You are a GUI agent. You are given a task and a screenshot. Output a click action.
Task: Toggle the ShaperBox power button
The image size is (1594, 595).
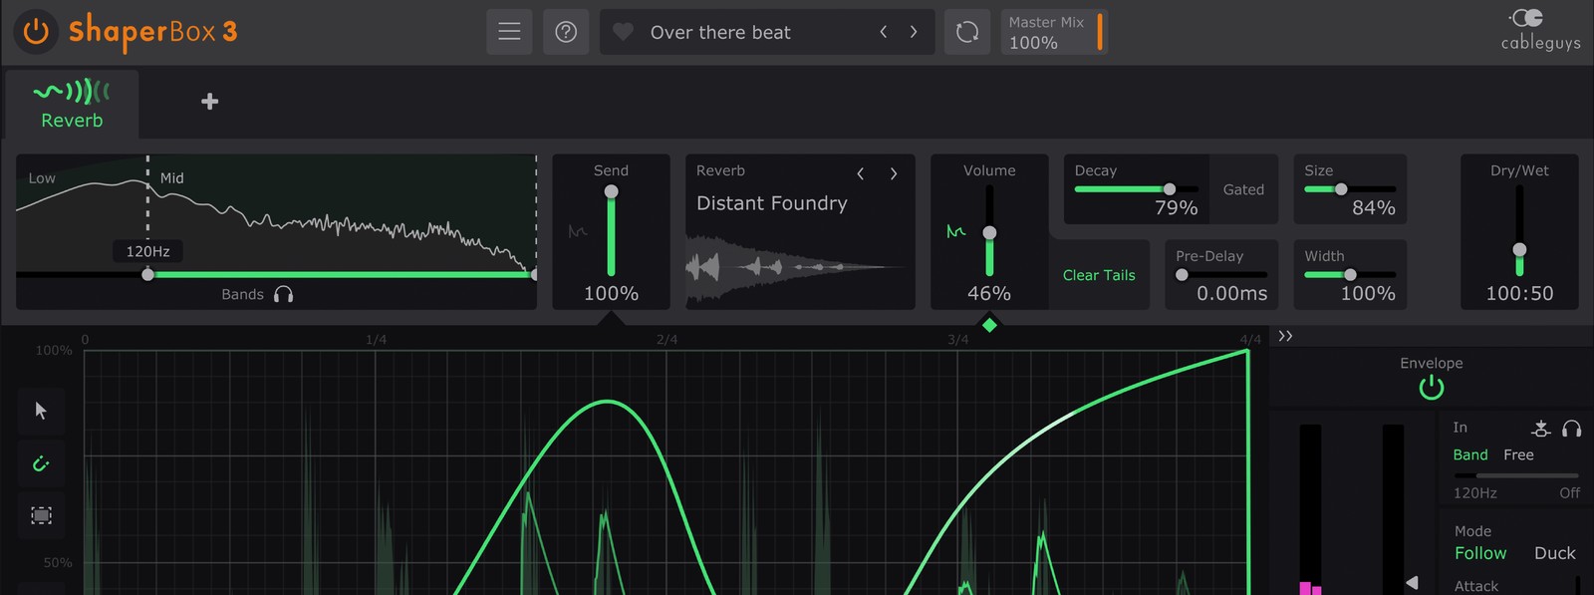tap(36, 32)
